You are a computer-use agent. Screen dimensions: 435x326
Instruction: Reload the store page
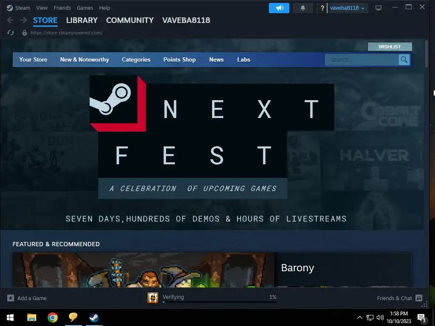(11, 33)
